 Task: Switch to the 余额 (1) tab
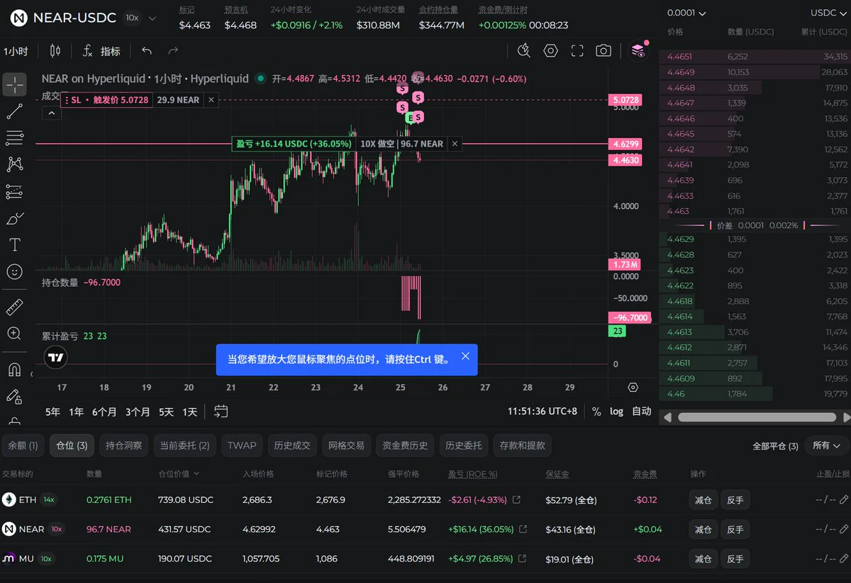point(23,446)
